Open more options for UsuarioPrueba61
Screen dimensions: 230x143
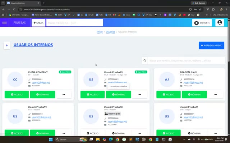pyautogui.click(x=216, y=133)
